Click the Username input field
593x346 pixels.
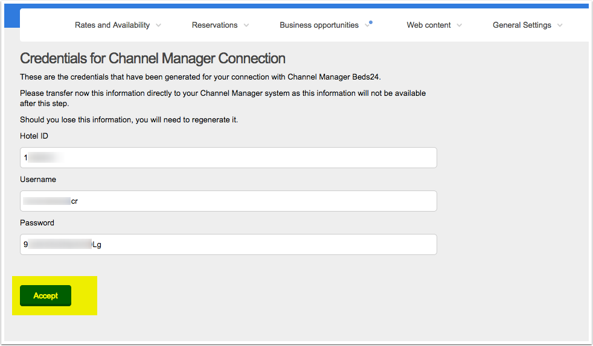[x=228, y=201]
